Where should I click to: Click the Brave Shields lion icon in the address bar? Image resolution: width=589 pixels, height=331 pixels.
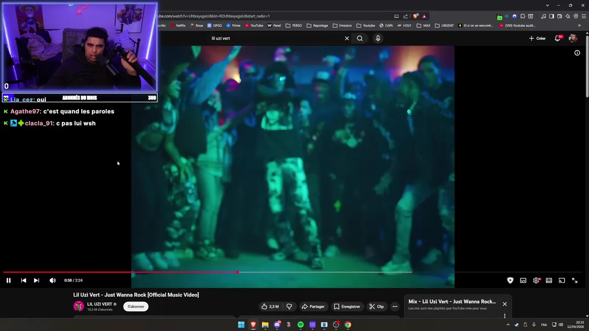point(416,16)
